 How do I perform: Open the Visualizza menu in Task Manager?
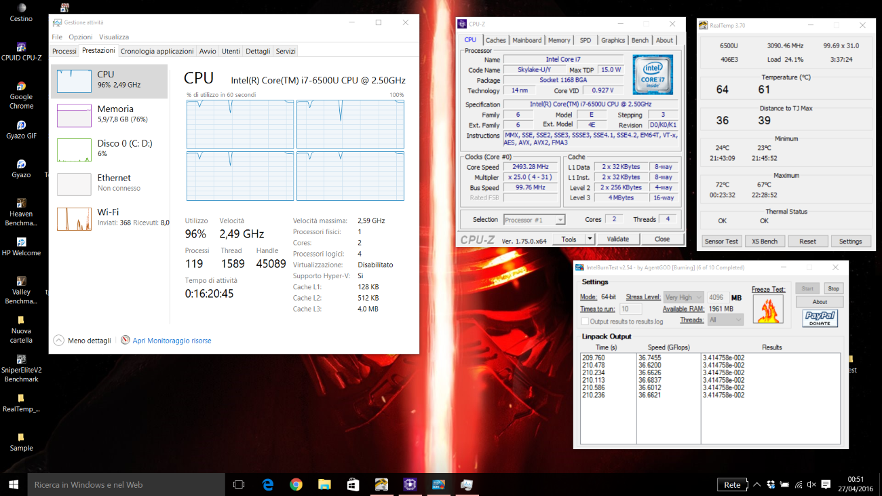[114, 37]
